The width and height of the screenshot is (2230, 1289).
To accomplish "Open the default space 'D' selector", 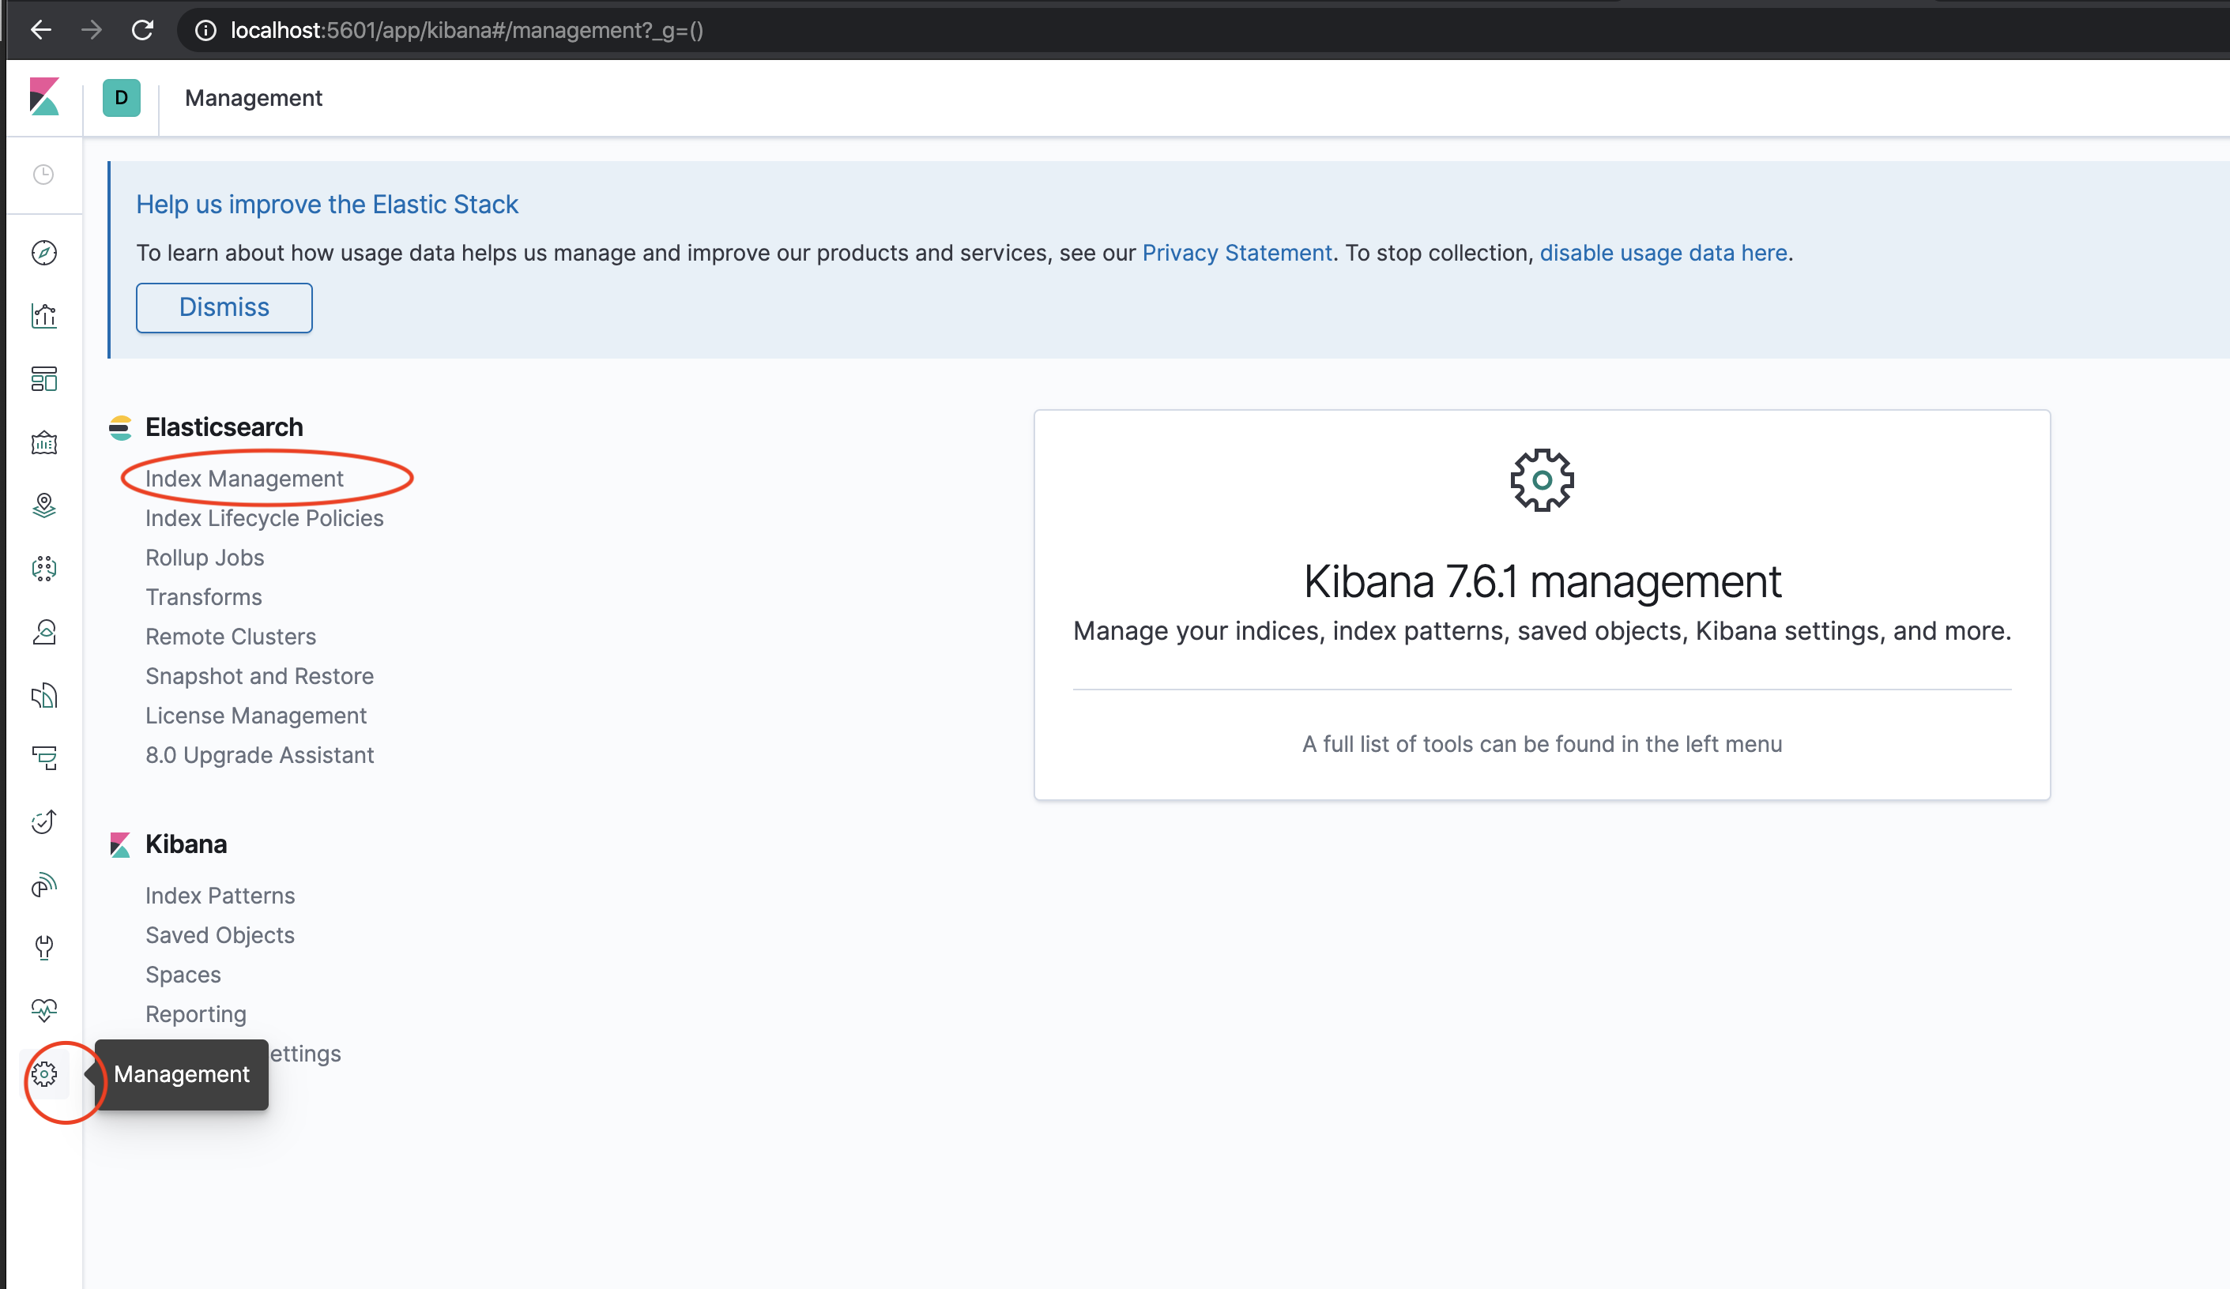I will pyautogui.click(x=121, y=97).
